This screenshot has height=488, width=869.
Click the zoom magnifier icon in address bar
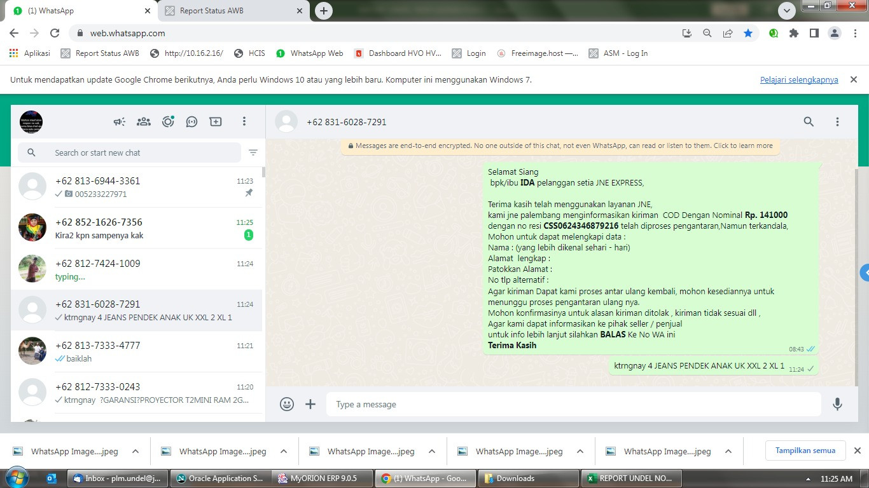707,33
